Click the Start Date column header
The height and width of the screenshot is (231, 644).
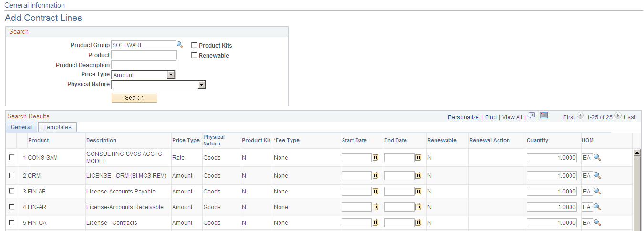[354, 140]
